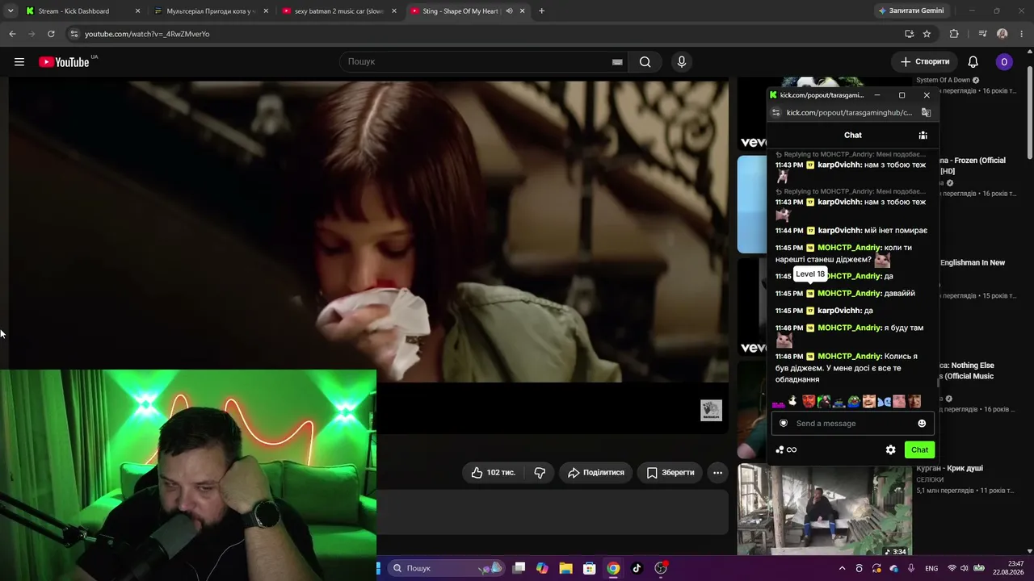This screenshot has width=1034, height=581.
Task: Click the System Of A Down channel name
Action: coord(943,80)
